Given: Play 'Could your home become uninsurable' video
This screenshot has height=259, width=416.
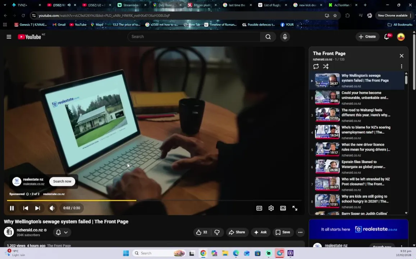Looking at the screenshot, I should point(357,97).
